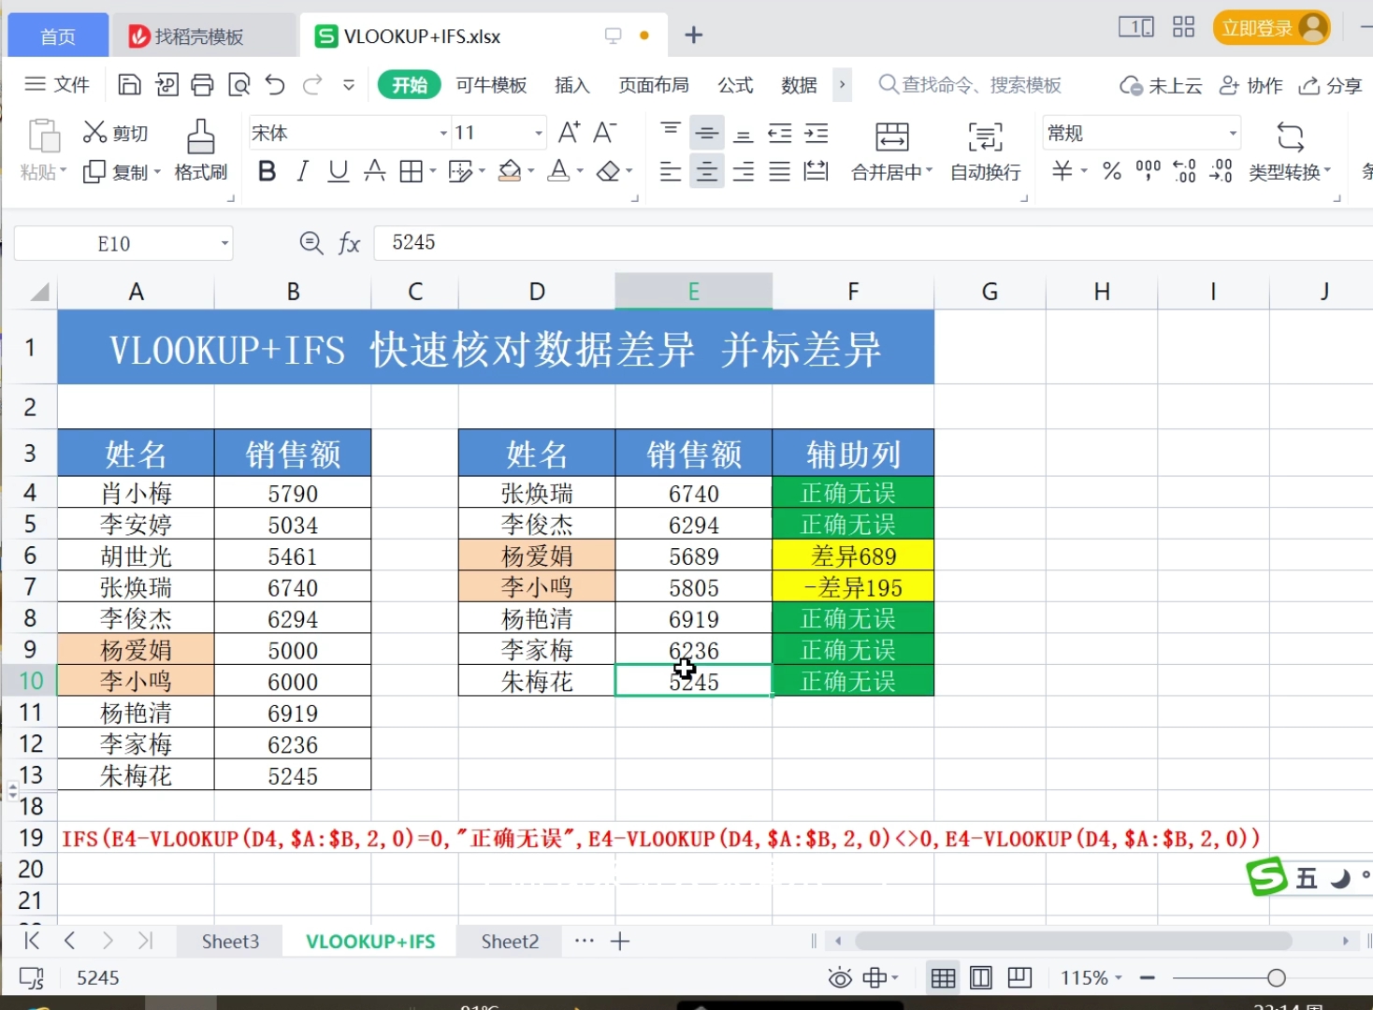This screenshot has width=1373, height=1010.
Task: Apply cell borders icon
Action: click(411, 171)
